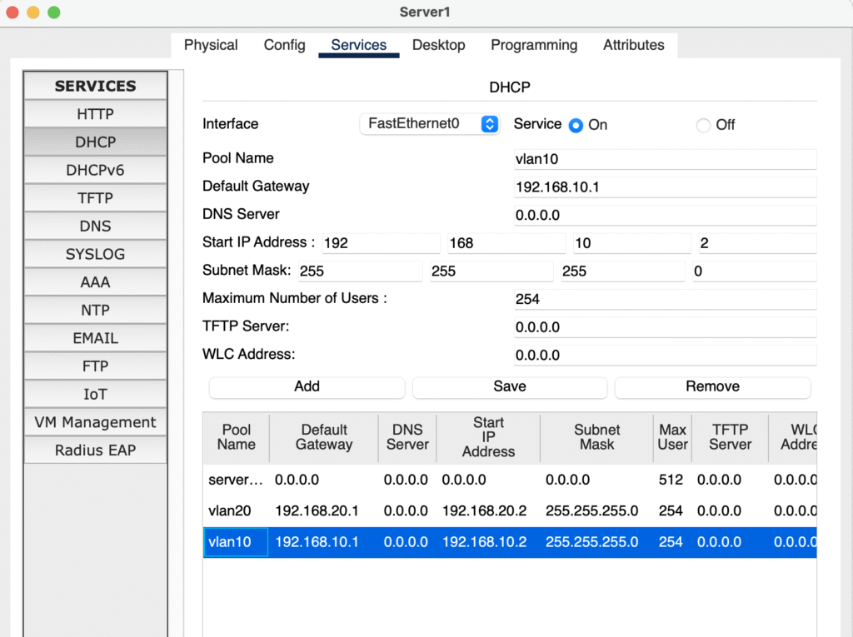Click the Pool Name input field
This screenshot has height=637, width=853.
click(665, 159)
